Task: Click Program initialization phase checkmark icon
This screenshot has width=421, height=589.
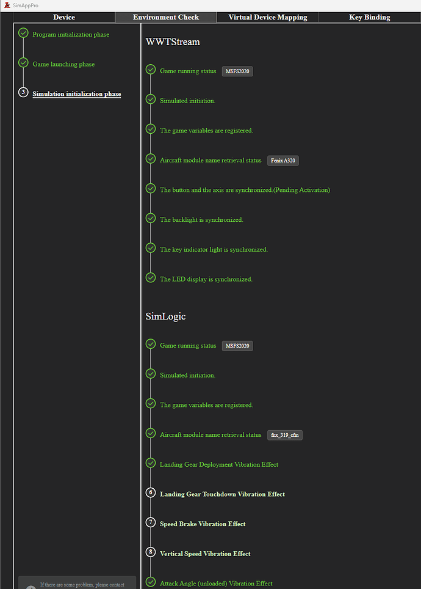Action: pos(23,33)
